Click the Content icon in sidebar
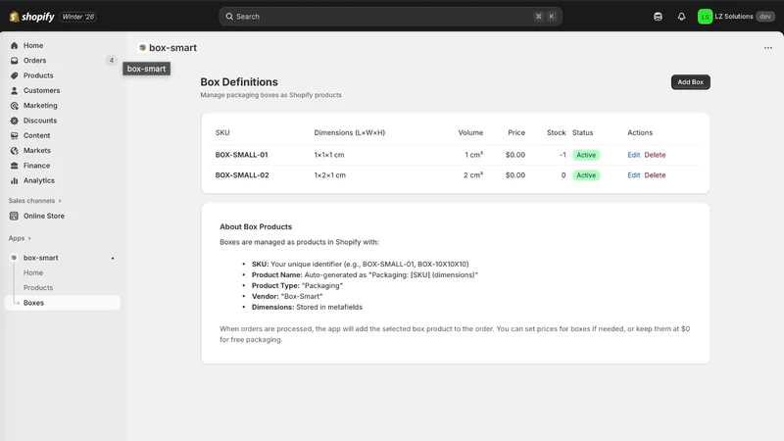Screen dimensions: 784x441 (x=14, y=135)
